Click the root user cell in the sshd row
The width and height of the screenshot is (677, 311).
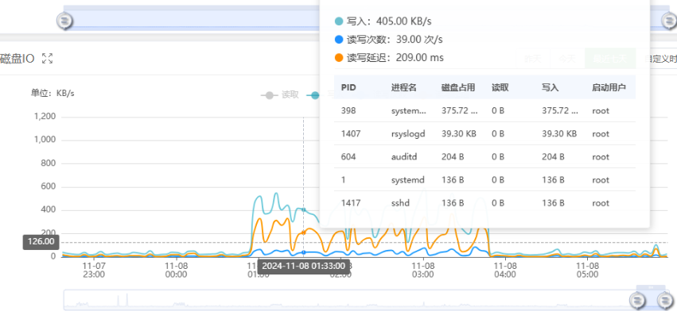pyautogui.click(x=601, y=203)
